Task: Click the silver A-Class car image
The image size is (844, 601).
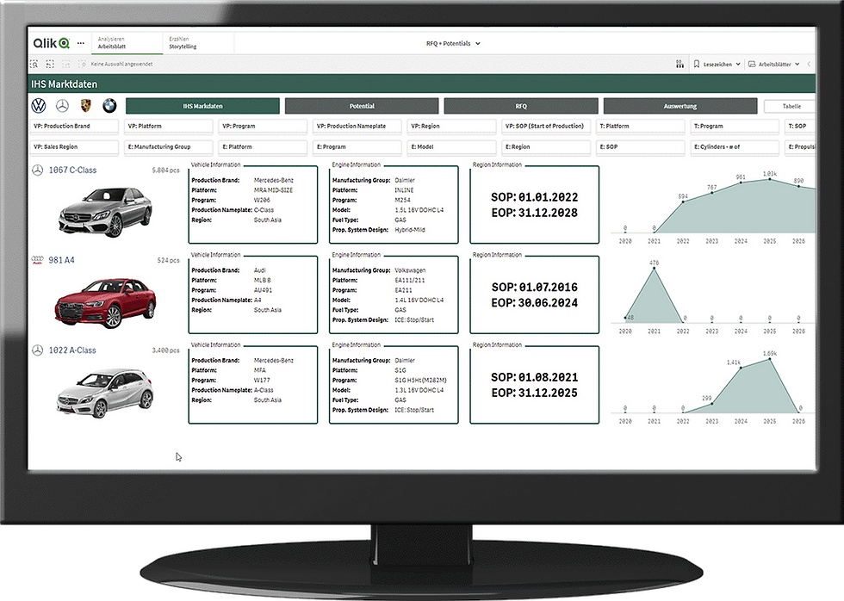Action: click(x=105, y=393)
